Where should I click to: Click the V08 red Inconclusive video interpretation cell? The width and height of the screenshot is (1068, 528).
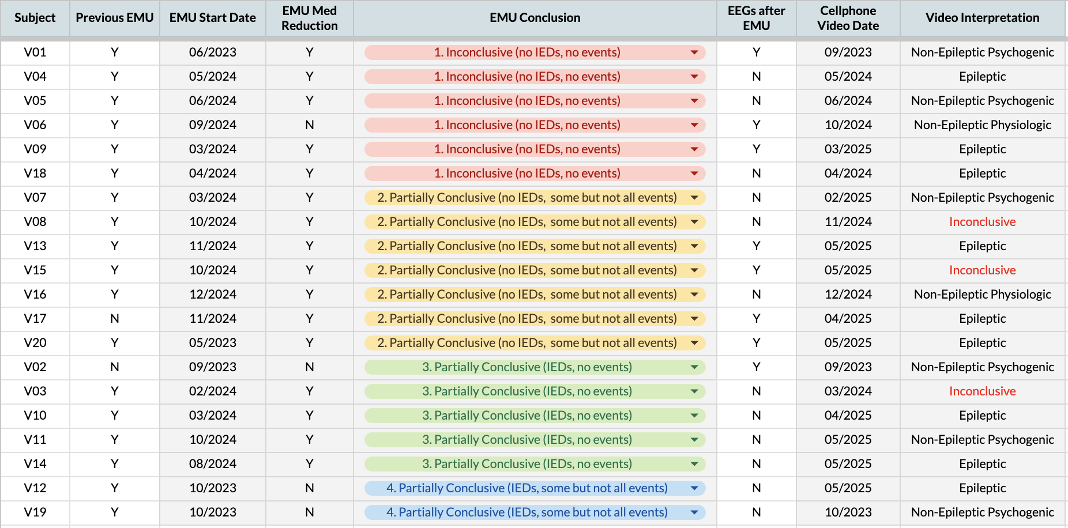point(982,222)
